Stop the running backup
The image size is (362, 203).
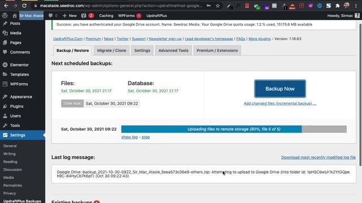coord(145,137)
